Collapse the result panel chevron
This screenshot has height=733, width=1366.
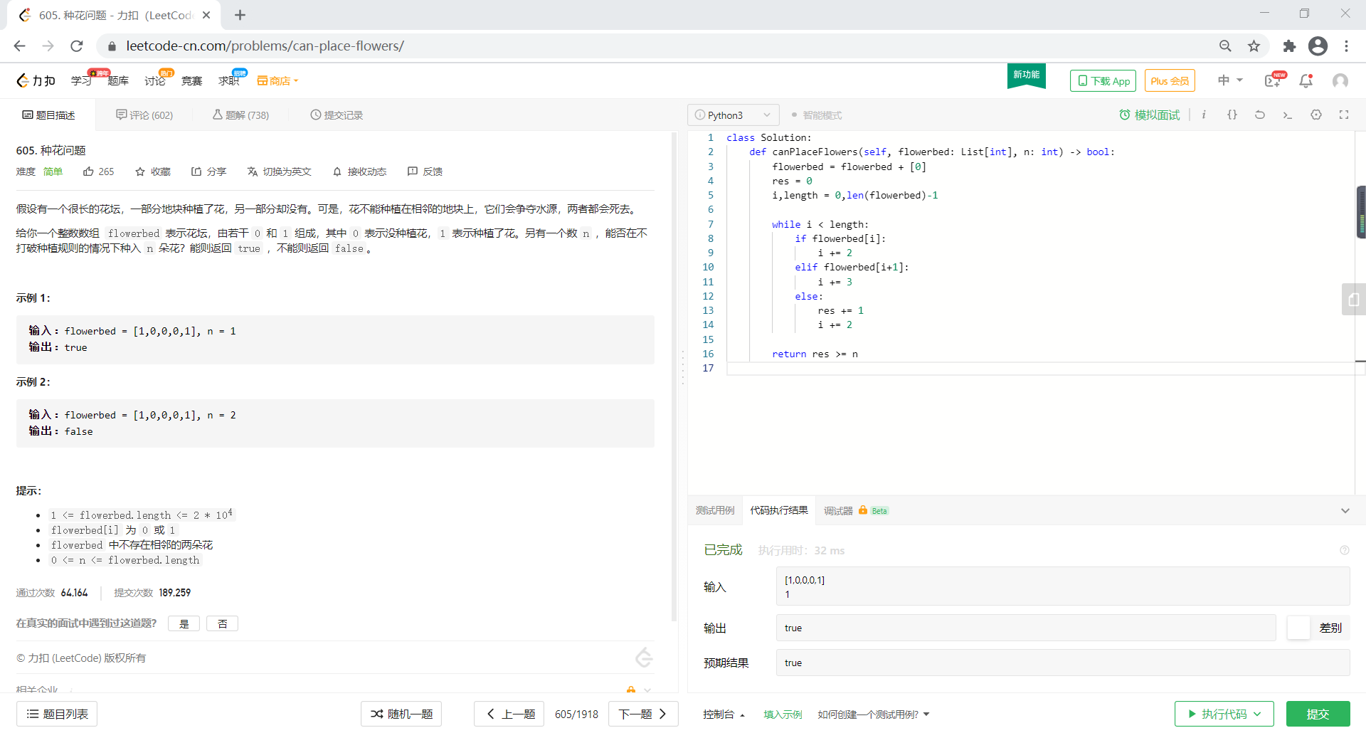1345,511
